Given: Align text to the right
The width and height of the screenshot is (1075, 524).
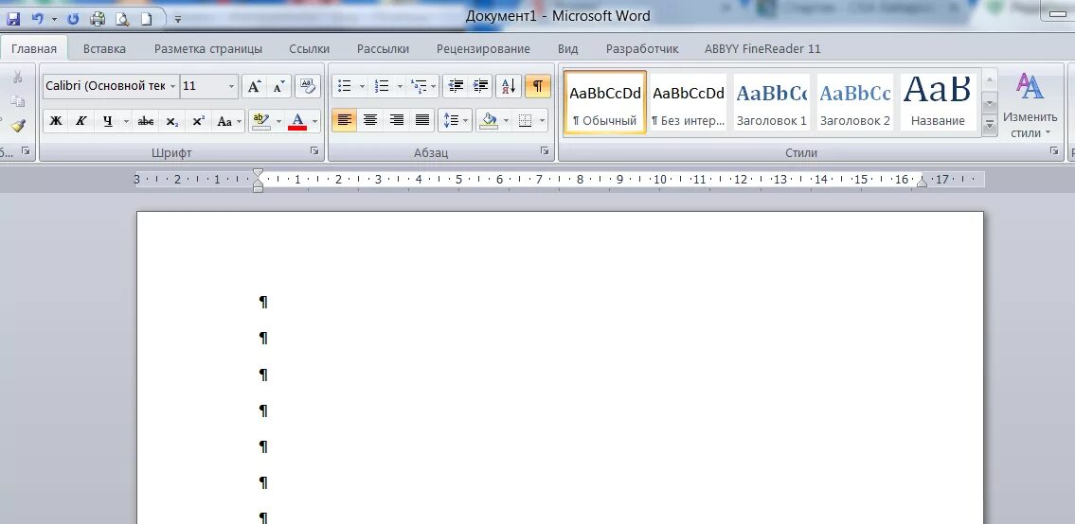Looking at the screenshot, I should (396, 121).
